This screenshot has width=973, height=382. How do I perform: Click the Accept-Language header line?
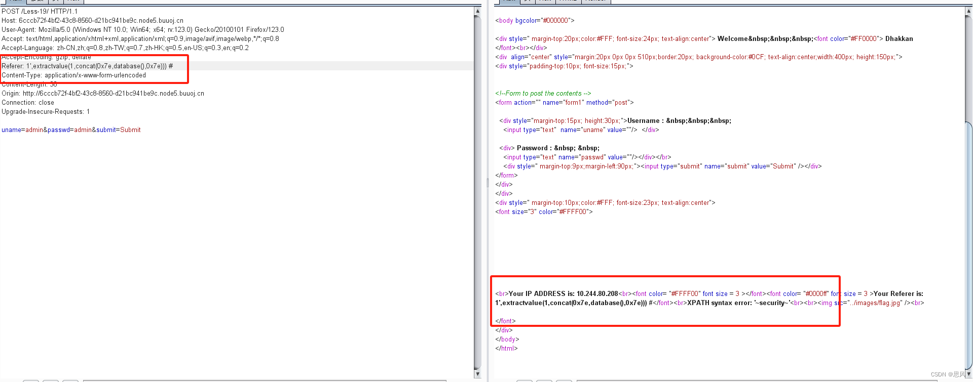click(125, 48)
